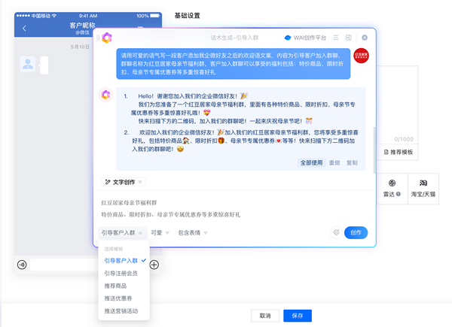The image size is (452, 327).
Task: Click the WAI创作平台 logo link
Action: point(307,37)
